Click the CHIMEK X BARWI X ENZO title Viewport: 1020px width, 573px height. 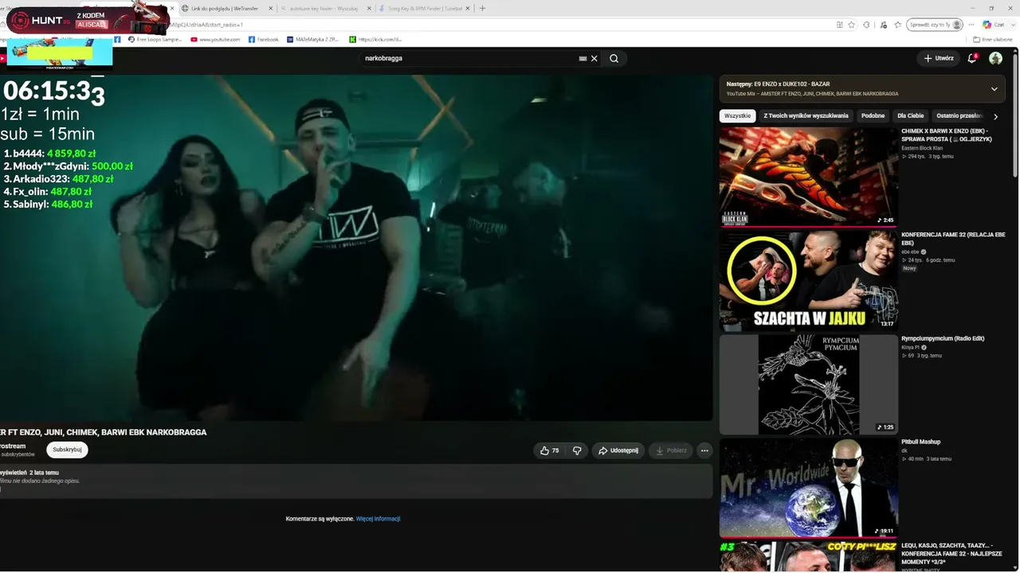pos(947,134)
